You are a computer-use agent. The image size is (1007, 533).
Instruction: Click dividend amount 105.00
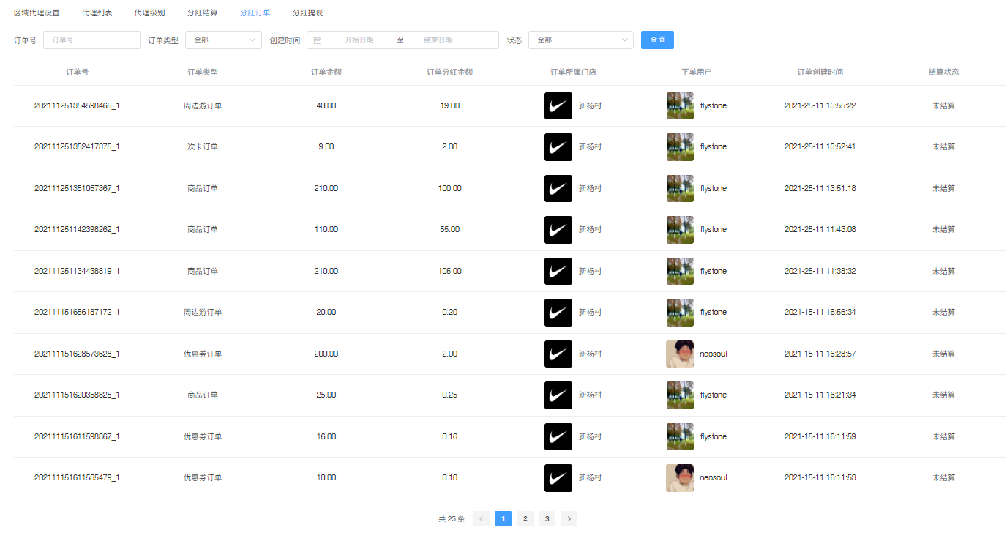tap(450, 271)
